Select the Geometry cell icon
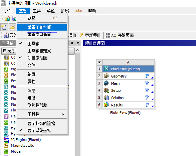The image size is (196, 156). pyautogui.click(x=106, y=76)
